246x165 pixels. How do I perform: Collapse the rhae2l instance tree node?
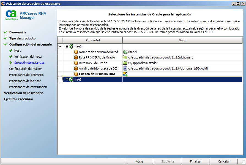(67, 47)
